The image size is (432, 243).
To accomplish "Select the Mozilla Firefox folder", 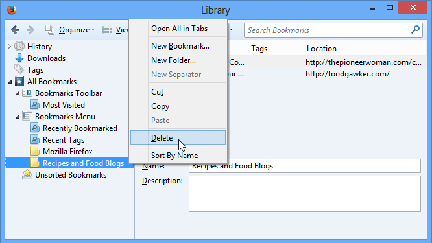I will click(67, 152).
